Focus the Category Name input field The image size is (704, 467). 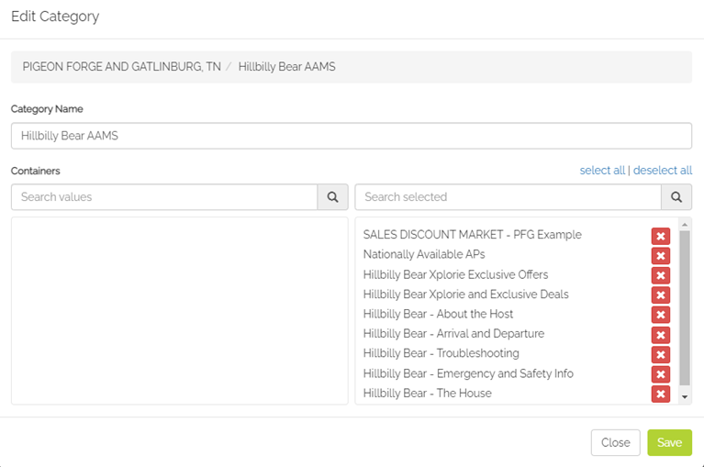tap(352, 136)
